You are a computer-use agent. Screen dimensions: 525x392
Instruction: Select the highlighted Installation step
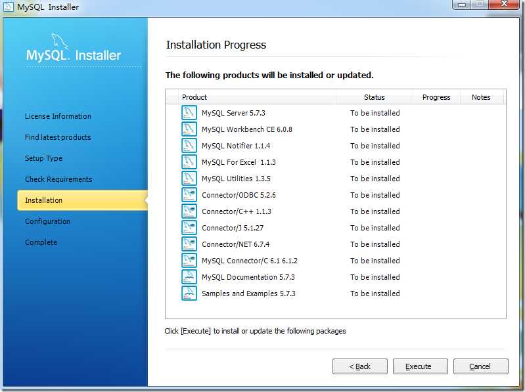tap(82, 200)
